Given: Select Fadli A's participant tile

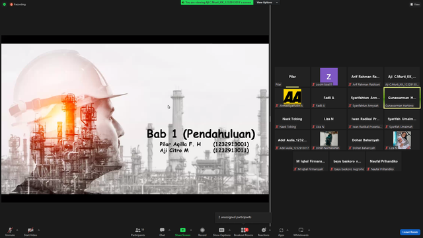Looking at the screenshot, I should pyautogui.click(x=328, y=98).
